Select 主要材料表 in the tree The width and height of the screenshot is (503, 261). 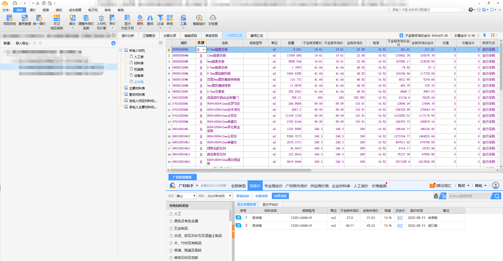click(x=137, y=88)
